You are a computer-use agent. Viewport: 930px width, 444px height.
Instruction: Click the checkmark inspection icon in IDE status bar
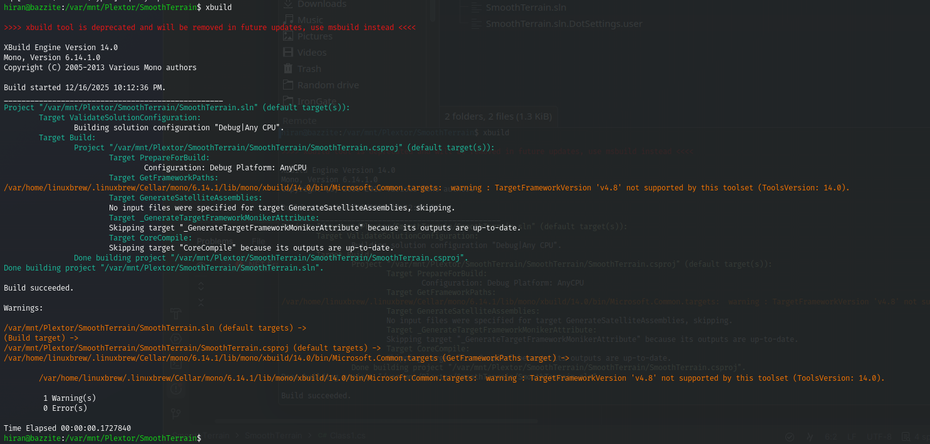pos(790,436)
